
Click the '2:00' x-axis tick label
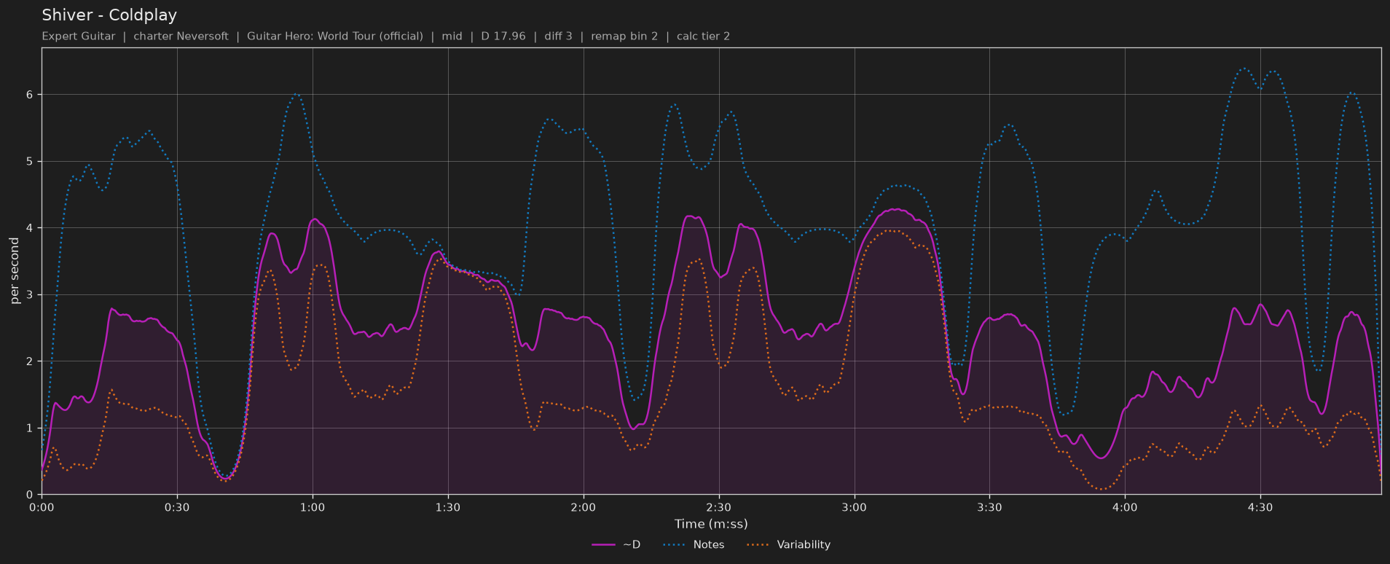point(583,507)
